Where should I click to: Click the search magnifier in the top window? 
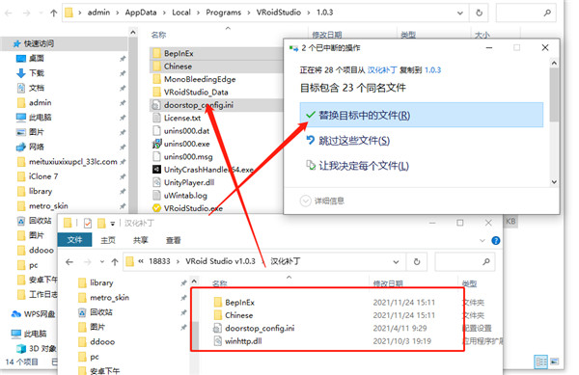[547, 13]
